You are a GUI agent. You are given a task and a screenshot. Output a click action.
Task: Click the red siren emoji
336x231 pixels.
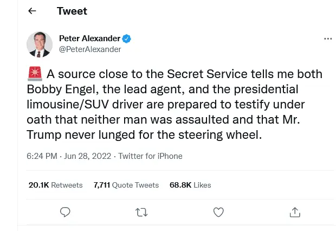coord(34,74)
